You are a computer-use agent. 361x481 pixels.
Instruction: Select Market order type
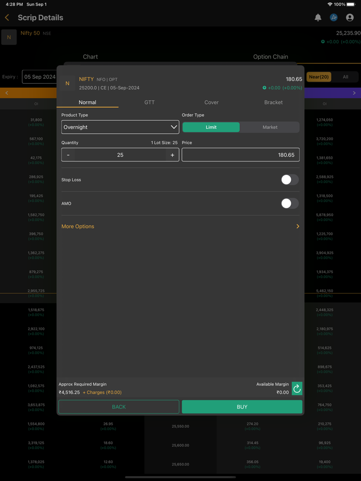click(x=270, y=127)
